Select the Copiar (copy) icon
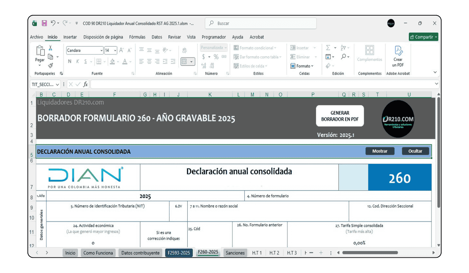The image size is (469, 273). tap(50, 56)
